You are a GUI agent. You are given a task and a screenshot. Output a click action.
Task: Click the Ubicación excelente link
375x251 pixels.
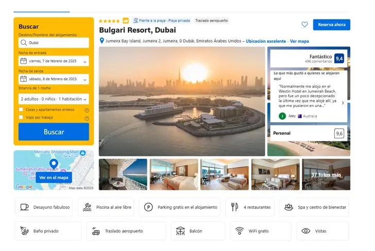click(x=266, y=41)
